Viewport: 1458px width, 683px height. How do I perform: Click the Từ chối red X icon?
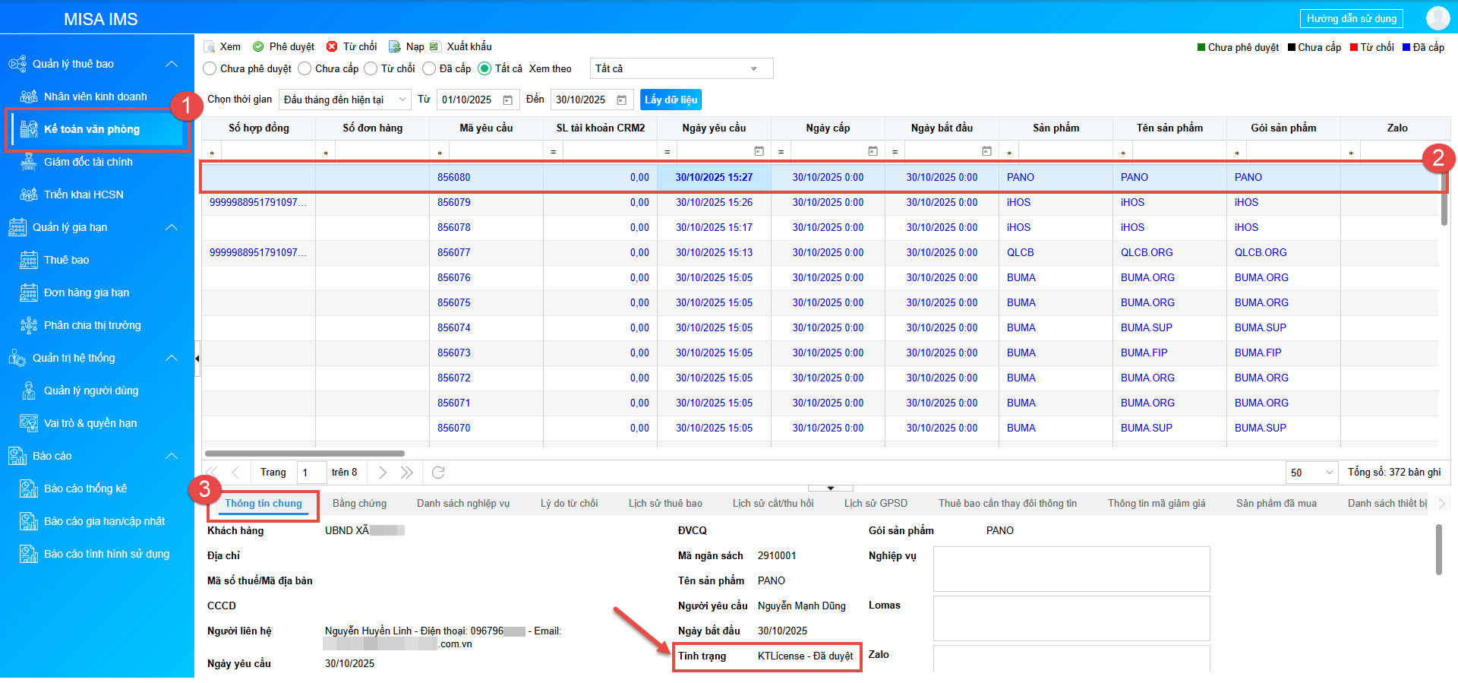tap(332, 47)
